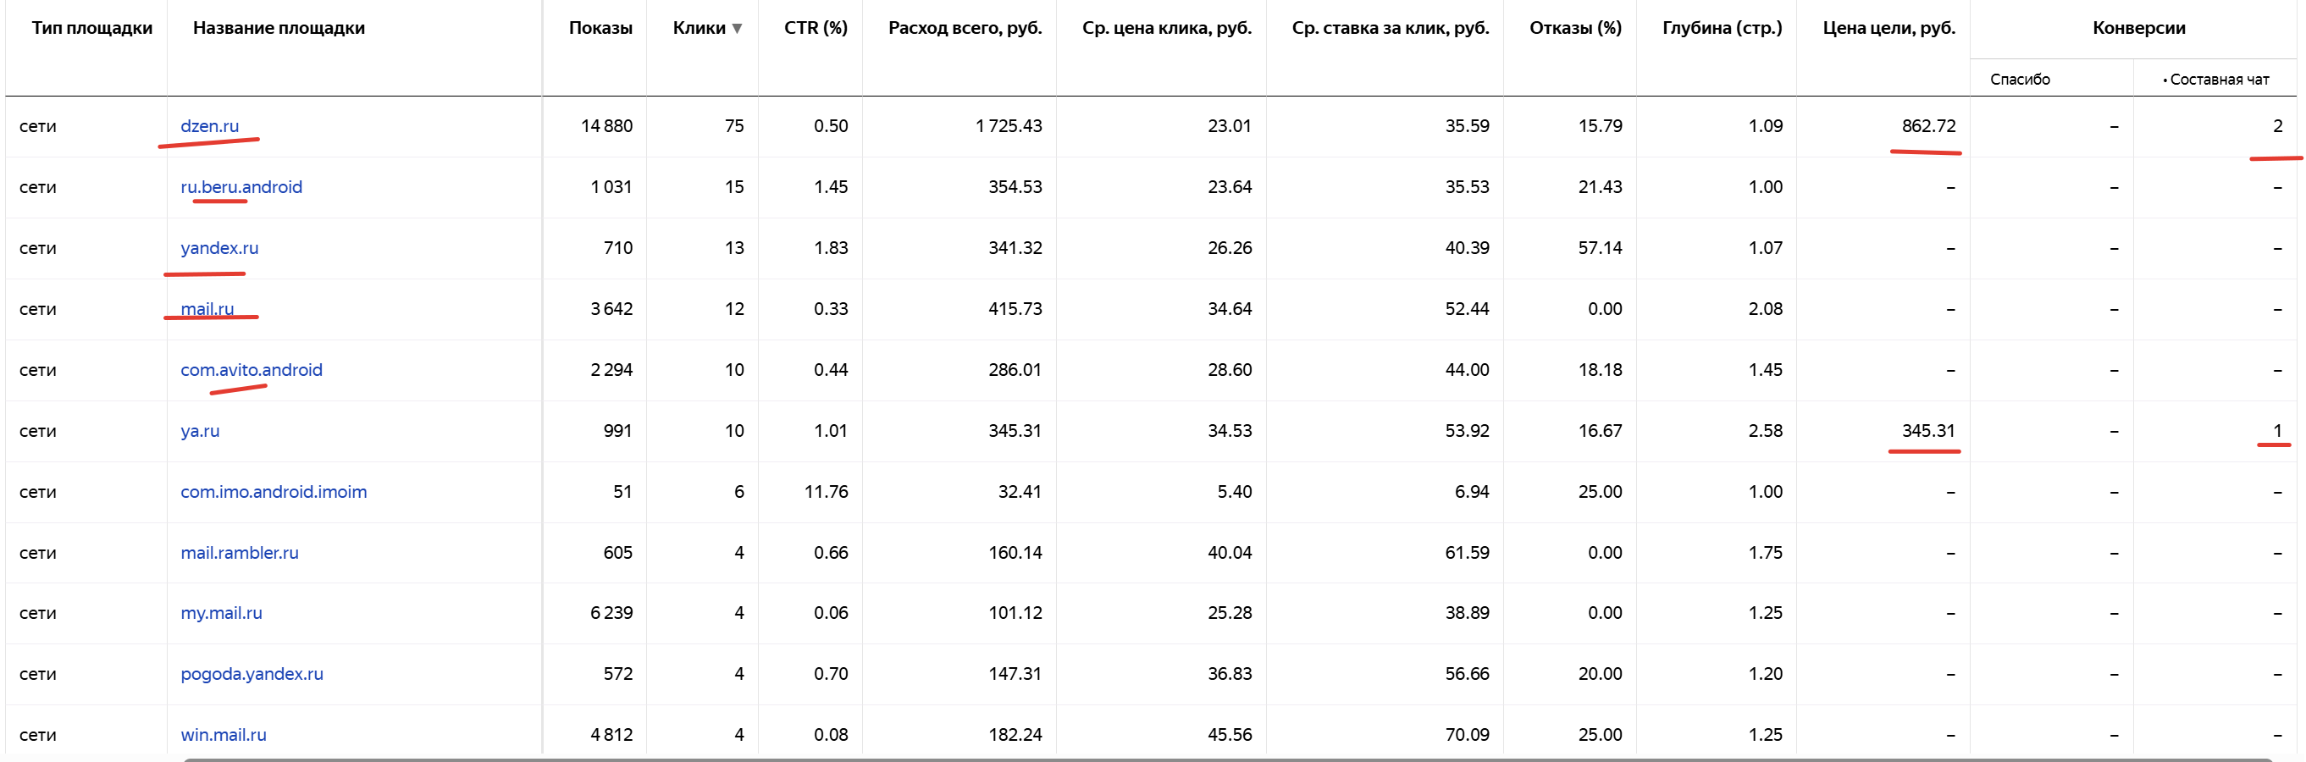
Task: Open the ya.ru placement link
Action: (200, 431)
